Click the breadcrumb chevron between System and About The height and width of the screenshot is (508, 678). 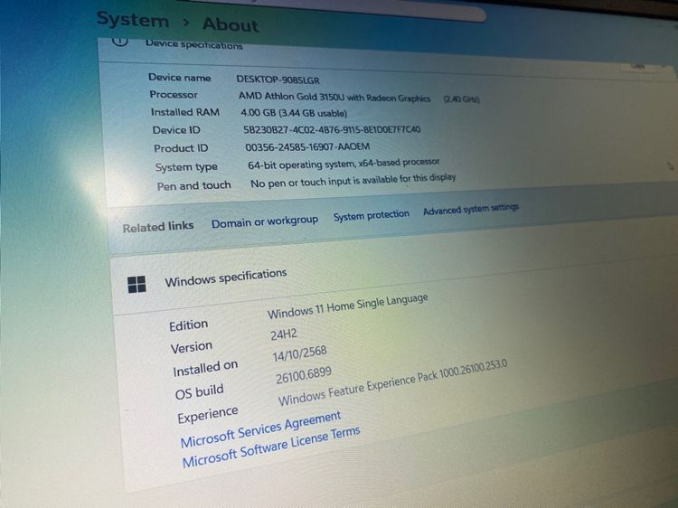coord(186,22)
